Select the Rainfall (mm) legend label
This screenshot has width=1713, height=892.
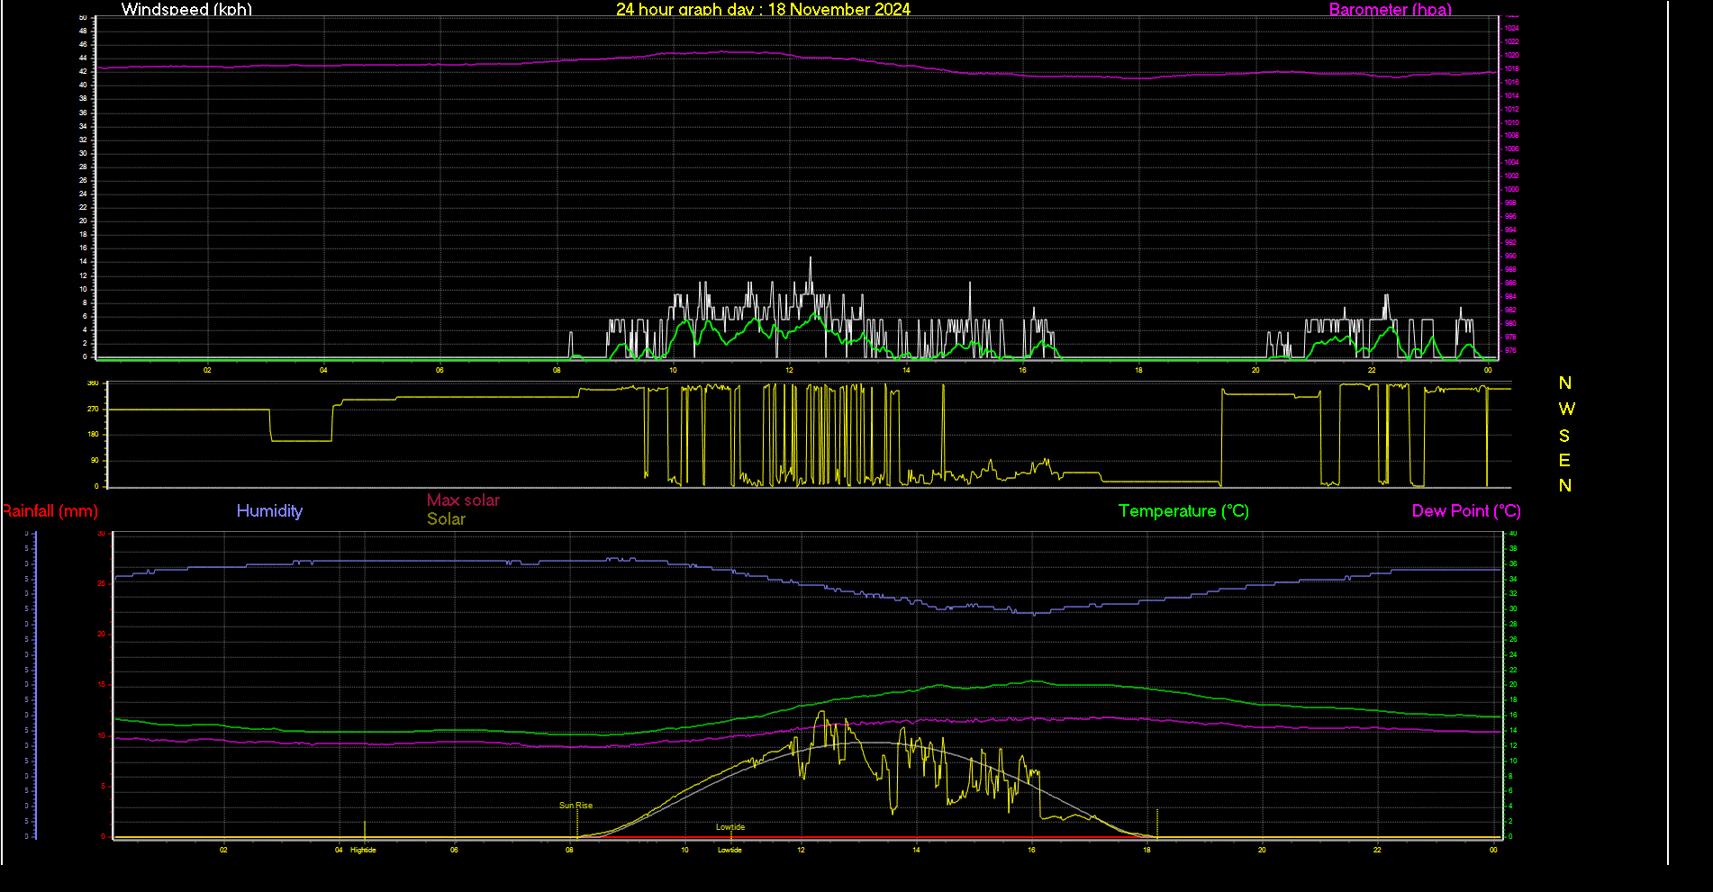point(50,511)
